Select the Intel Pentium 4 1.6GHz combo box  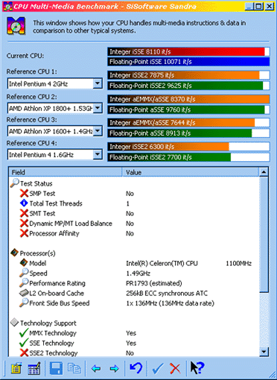pyautogui.click(x=55, y=155)
